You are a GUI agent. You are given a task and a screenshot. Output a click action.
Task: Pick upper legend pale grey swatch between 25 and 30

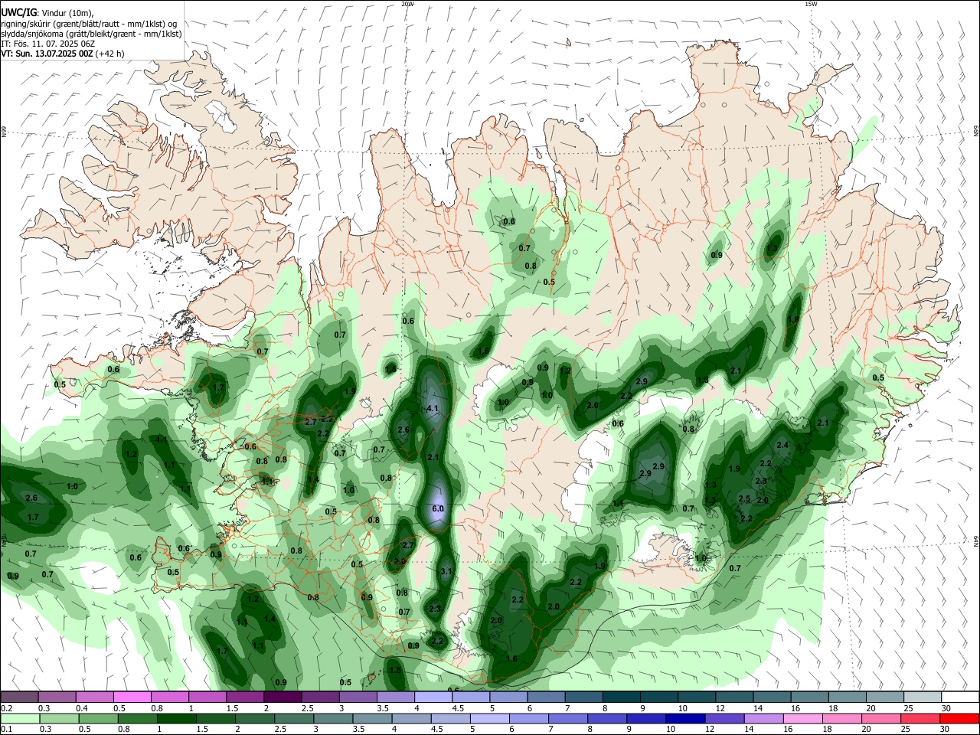pyautogui.click(x=923, y=697)
